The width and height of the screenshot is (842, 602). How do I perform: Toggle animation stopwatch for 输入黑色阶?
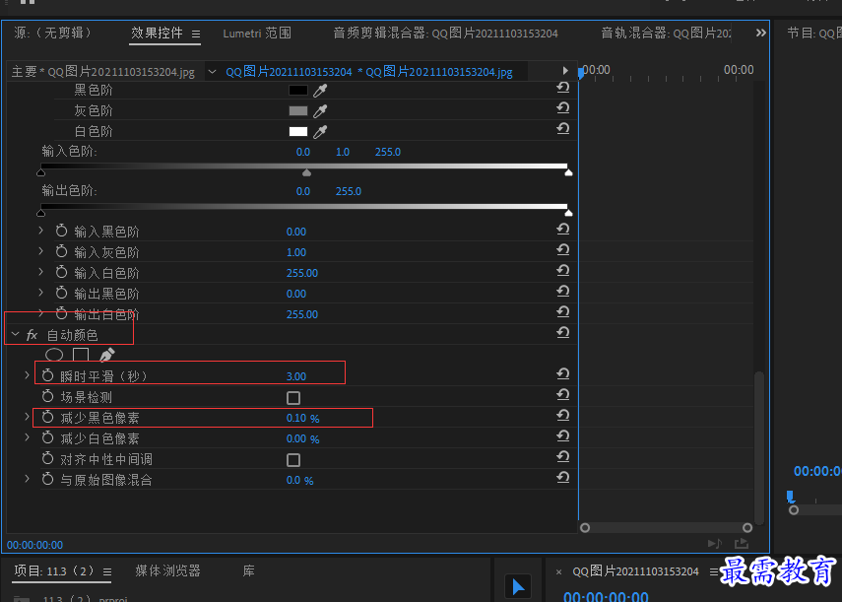(x=61, y=231)
